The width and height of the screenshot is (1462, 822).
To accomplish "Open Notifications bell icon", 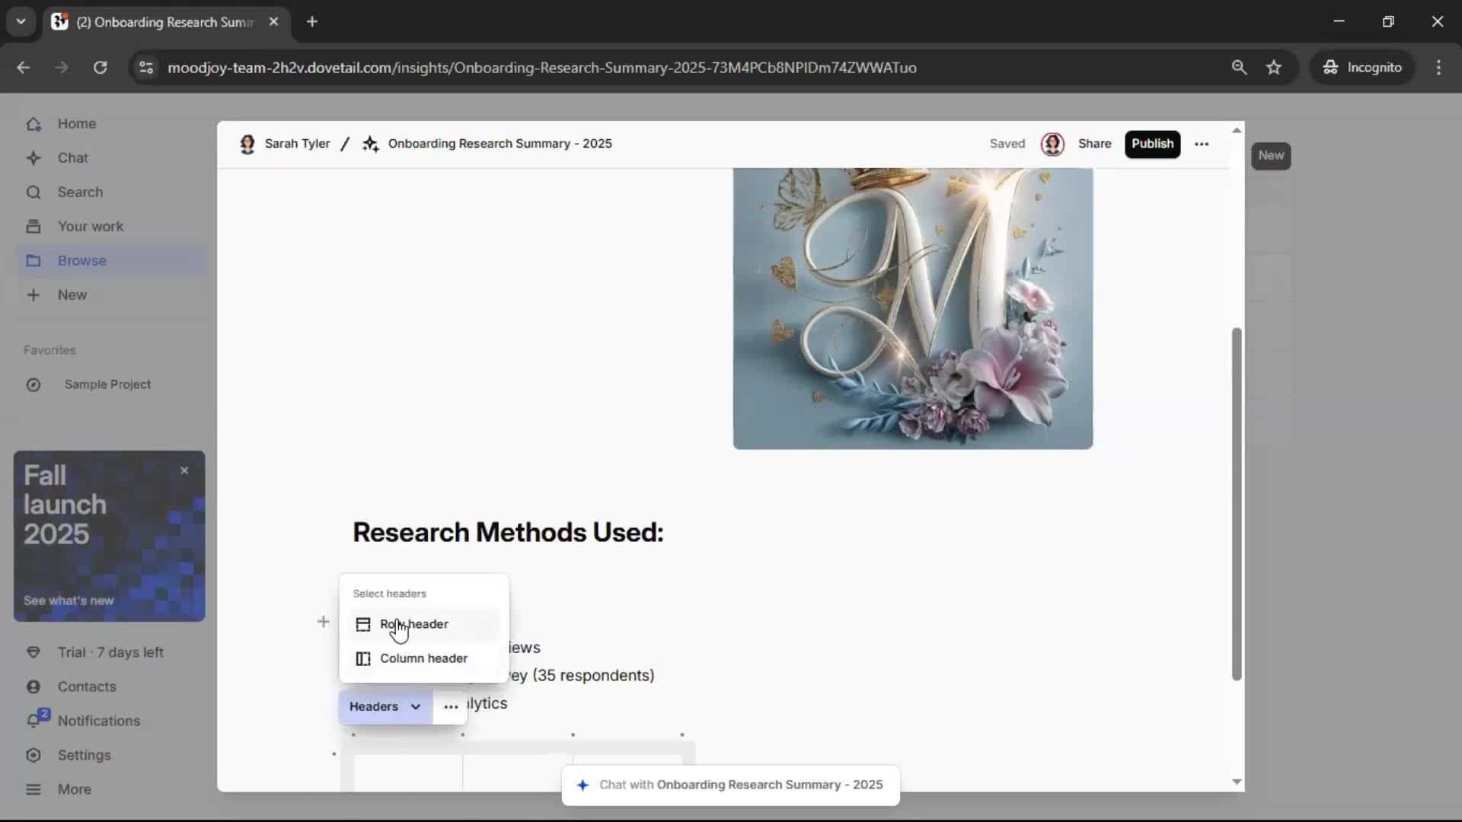I will 34,721.
